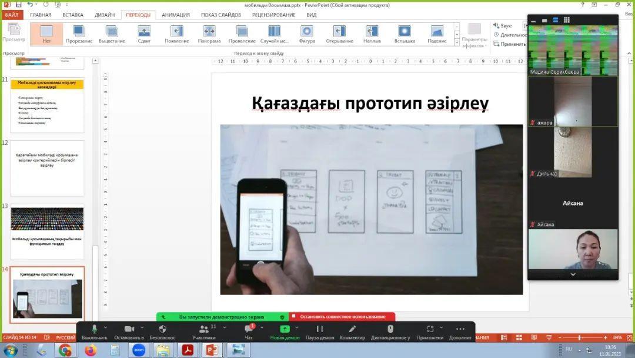Apply the Панорама transition
This screenshot has height=358, width=635.
pyautogui.click(x=209, y=34)
